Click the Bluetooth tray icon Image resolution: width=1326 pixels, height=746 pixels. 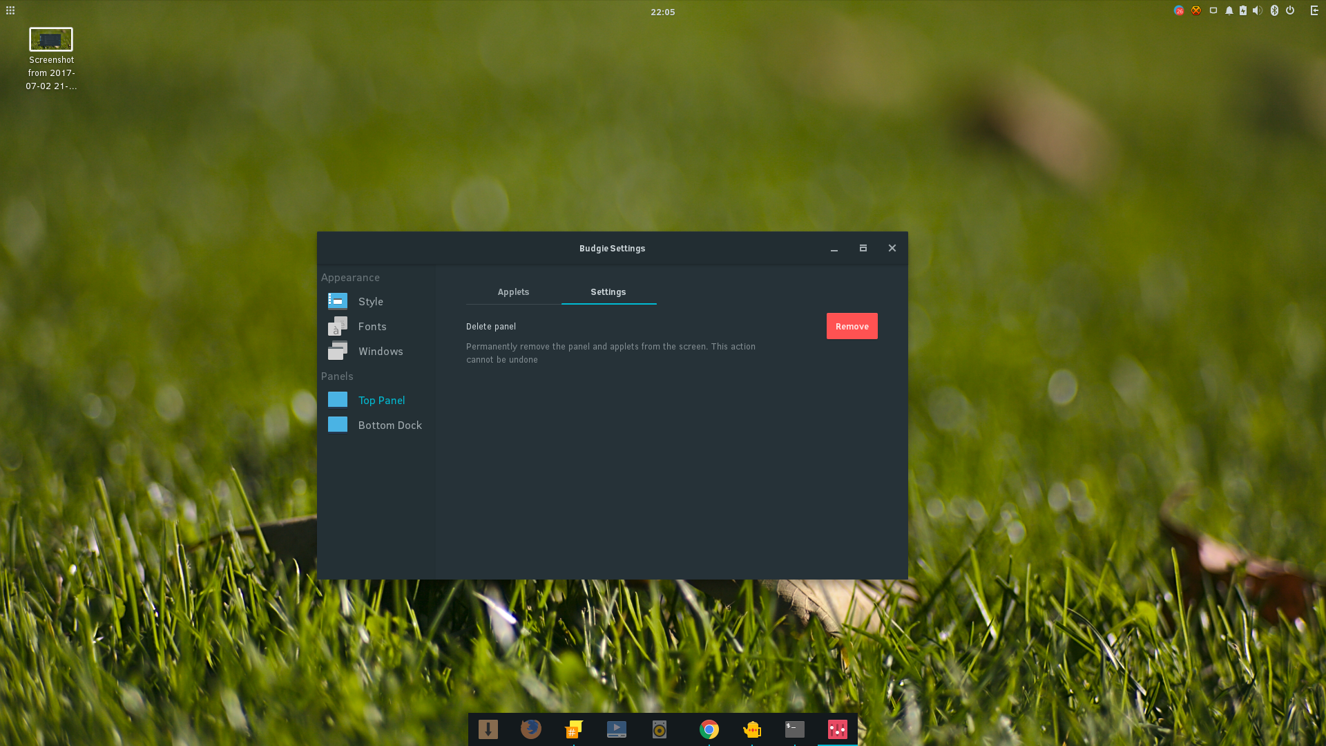(1275, 10)
